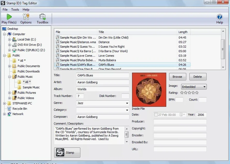
Task: Click music note icon of Distance.wma row
Action: [57, 42]
